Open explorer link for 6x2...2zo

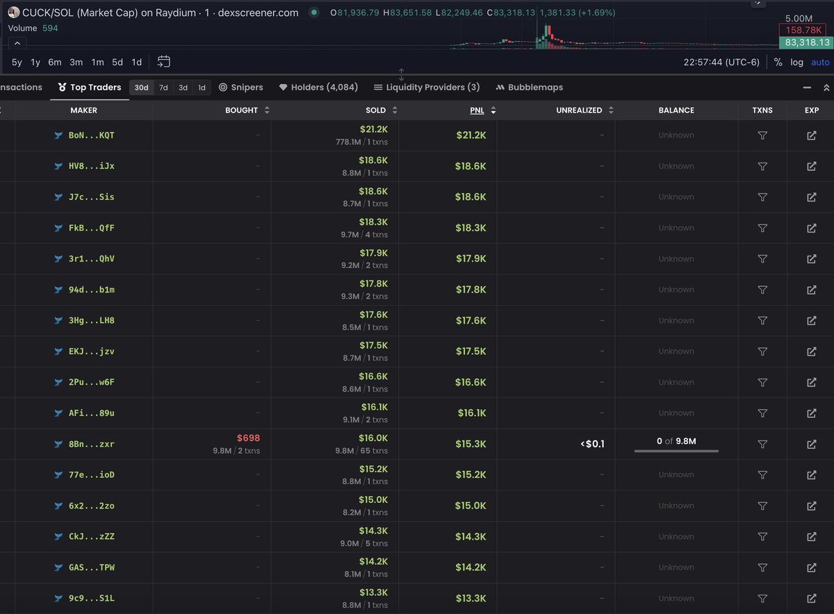pos(811,506)
